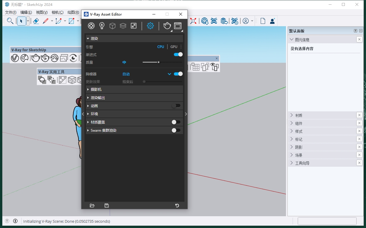Screen dimensions: 366x228
Task: Open 3D Warehouse download icon
Action: tap(205, 21)
